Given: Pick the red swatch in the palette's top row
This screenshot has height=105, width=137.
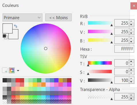Looking at the screenshot, I should point(18,80).
